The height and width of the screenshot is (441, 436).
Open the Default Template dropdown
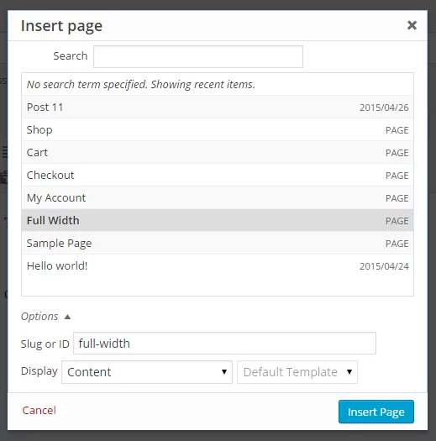click(297, 372)
